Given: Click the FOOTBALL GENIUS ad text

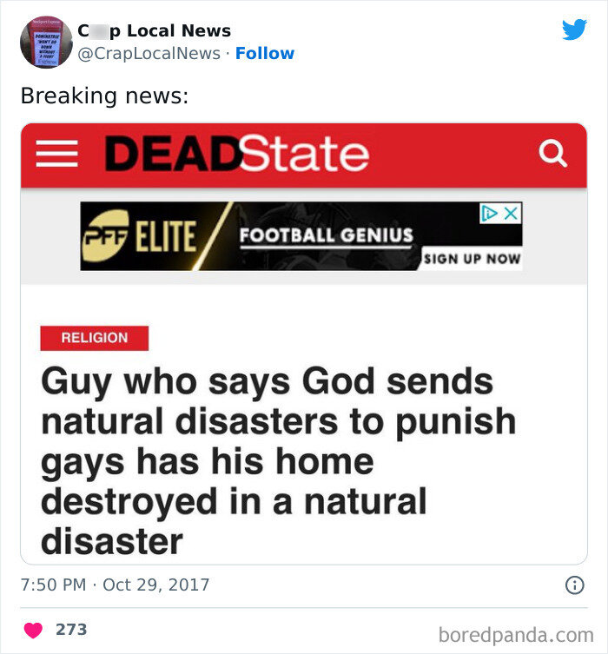Looking at the screenshot, I should (326, 235).
